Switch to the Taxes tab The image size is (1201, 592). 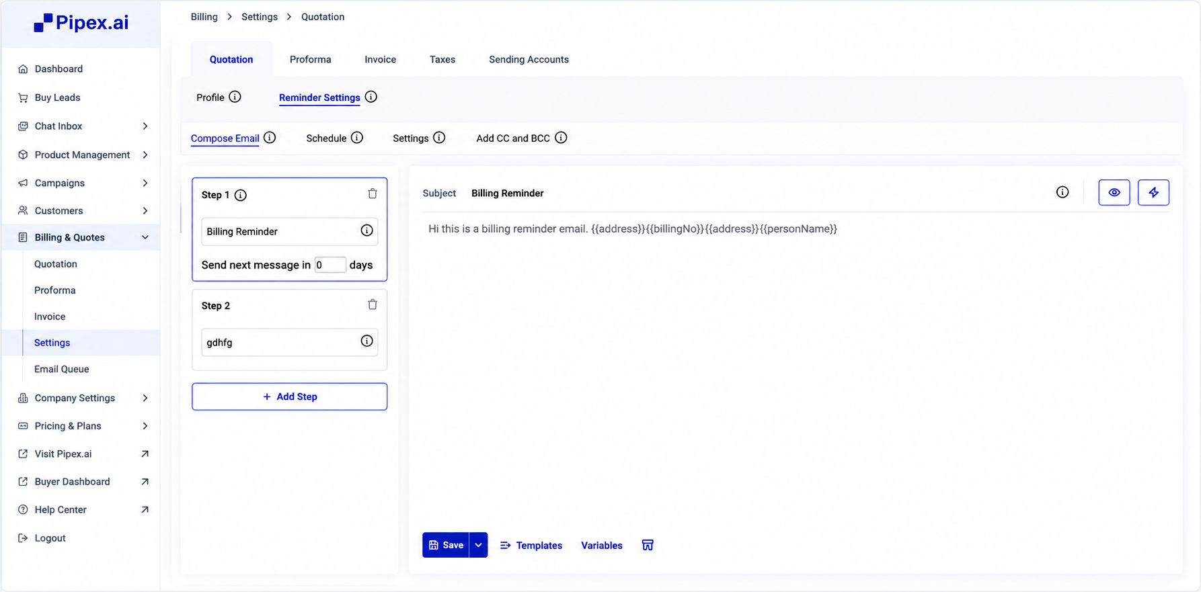click(x=442, y=59)
